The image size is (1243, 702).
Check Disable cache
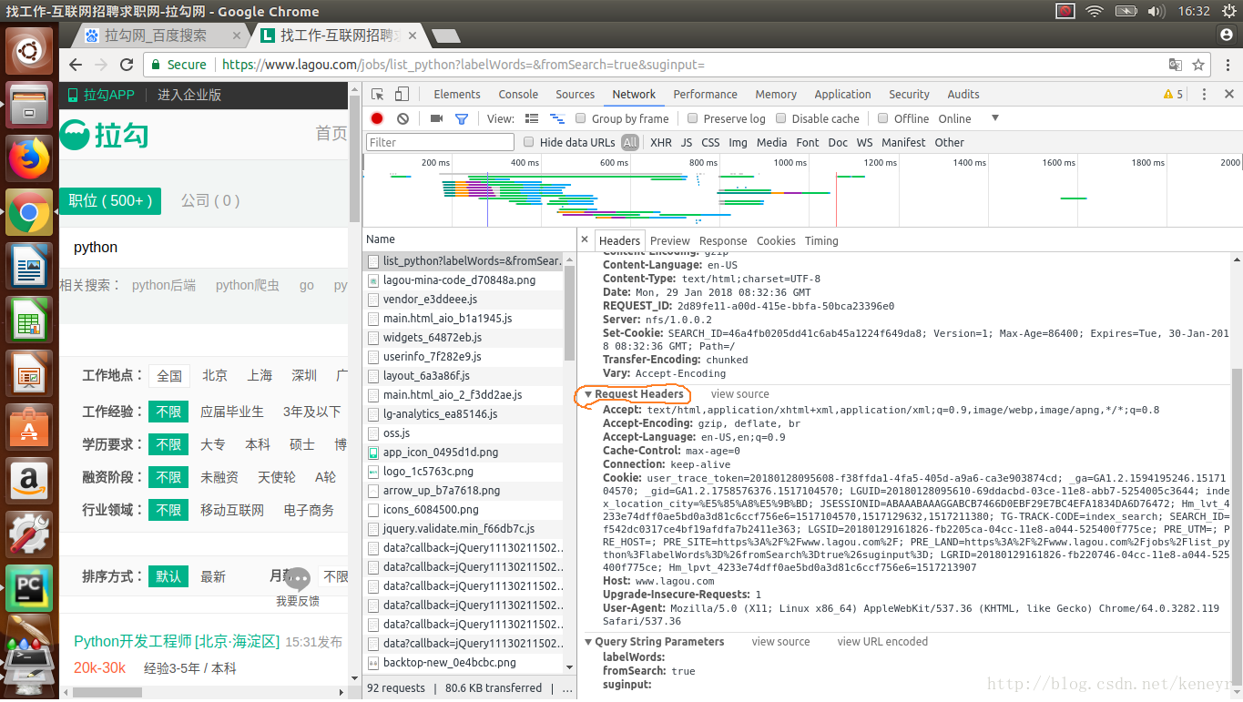point(781,118)
